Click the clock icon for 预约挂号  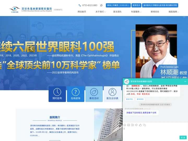pos(57,92)
